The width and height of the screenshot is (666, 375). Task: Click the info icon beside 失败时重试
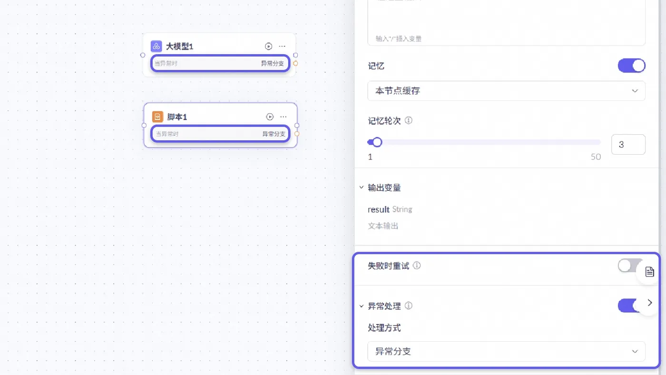point(417,266)
